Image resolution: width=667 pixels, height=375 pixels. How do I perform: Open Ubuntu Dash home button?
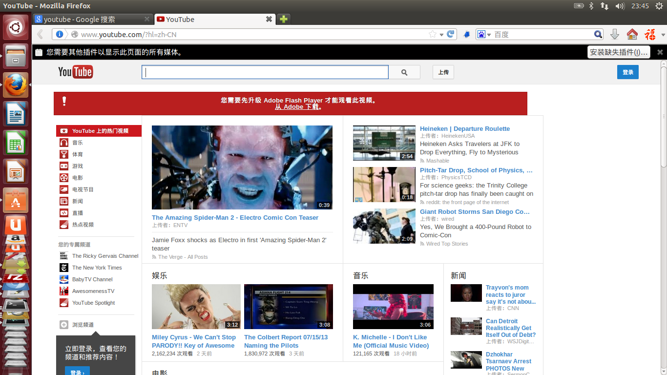pos(16,27)
